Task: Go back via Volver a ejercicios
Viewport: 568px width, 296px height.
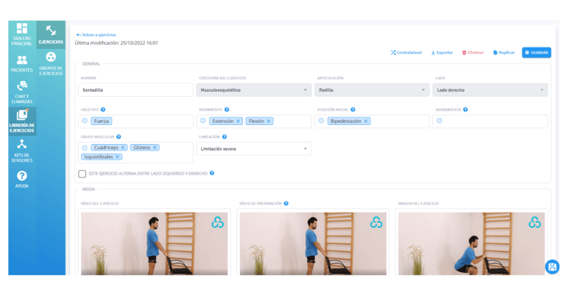Action: pos(96,35)
